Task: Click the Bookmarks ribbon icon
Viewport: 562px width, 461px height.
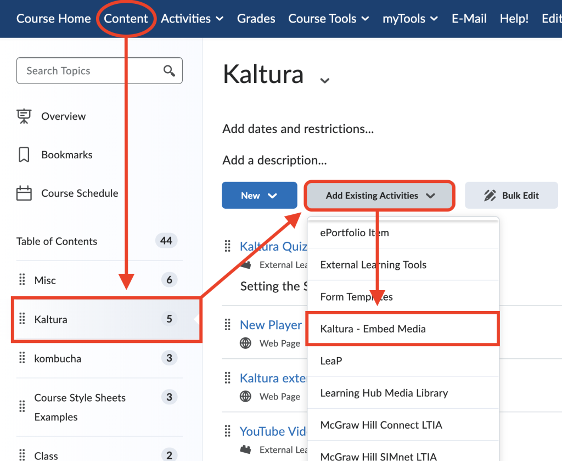Action: pos(24,154)
